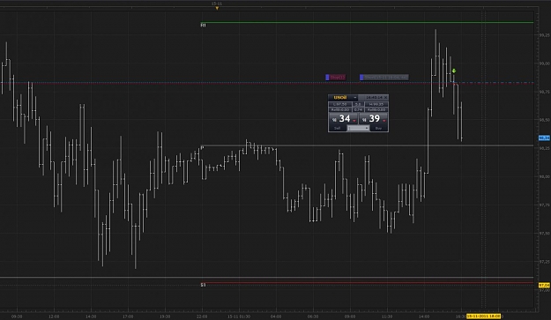551x320 pixels.
Task: Click the R1 resistance level label
Action: [203, 26]
